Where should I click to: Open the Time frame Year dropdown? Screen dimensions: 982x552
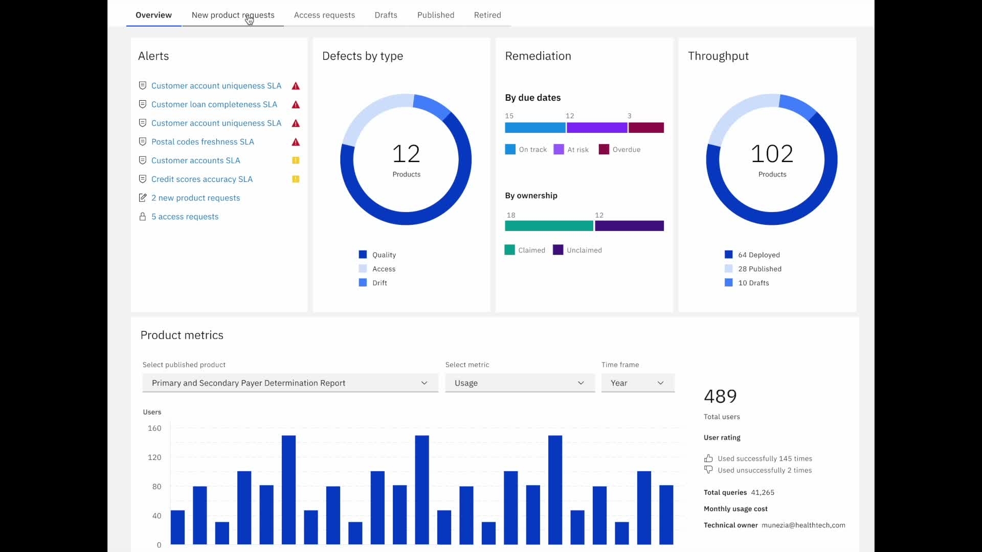coord(637,383)
